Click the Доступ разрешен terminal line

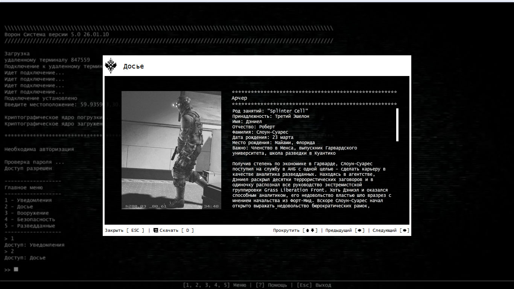tap(28, 168)
